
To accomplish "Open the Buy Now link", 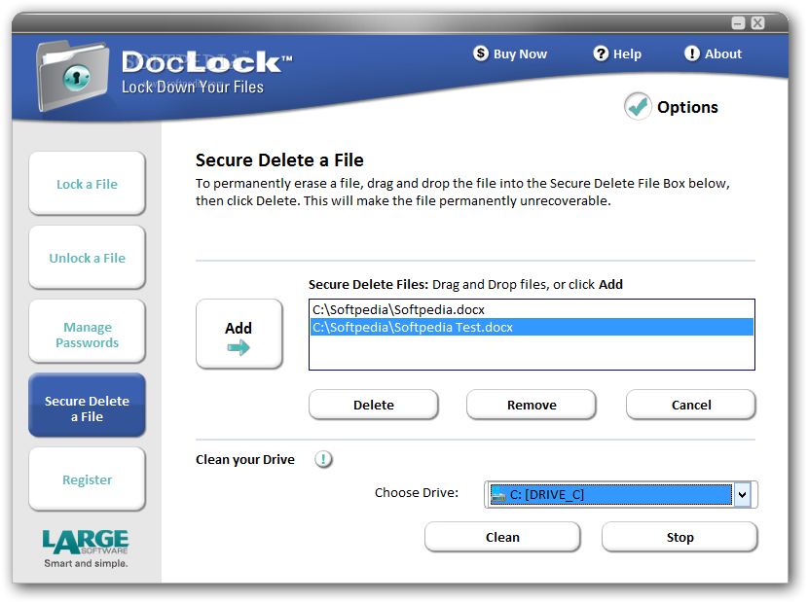I will (520, 53).
